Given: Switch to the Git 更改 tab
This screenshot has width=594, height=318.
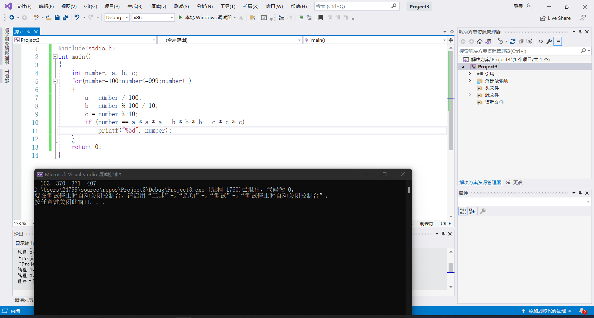Looking at the screenshot, I should 514,183.
